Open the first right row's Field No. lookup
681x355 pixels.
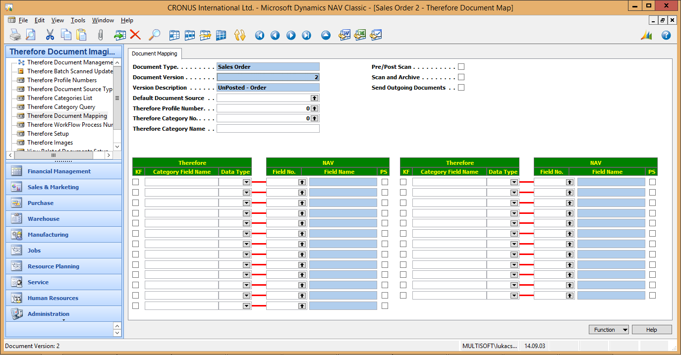[569, 182]
